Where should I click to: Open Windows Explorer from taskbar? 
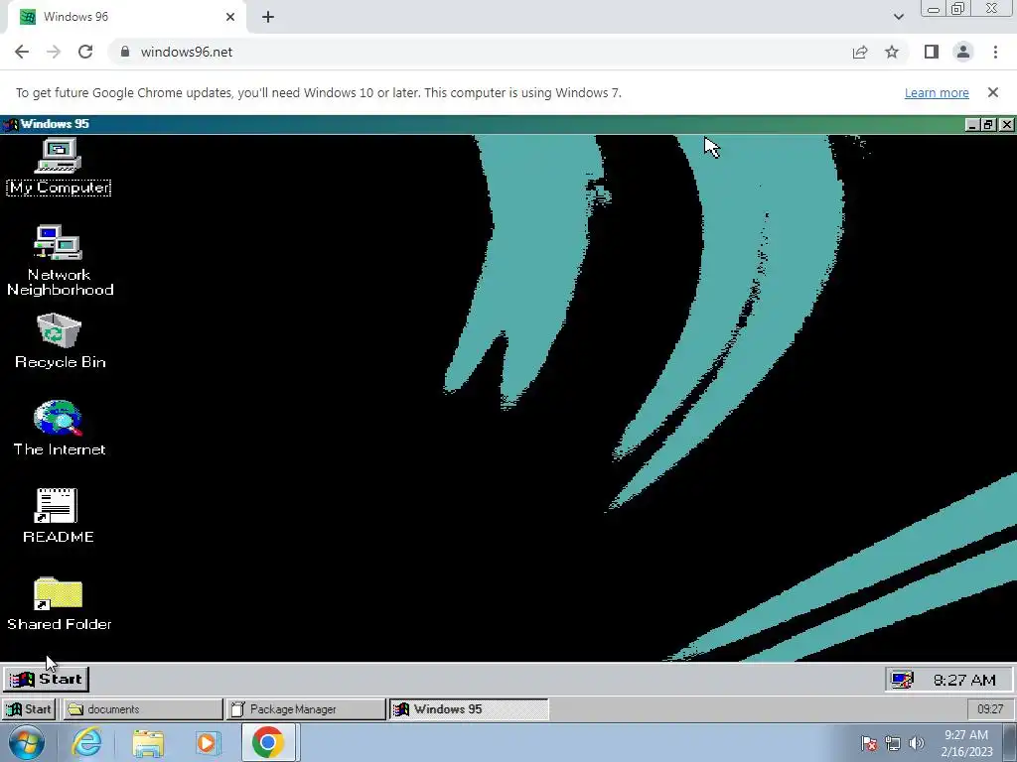(x=148, y=742)
